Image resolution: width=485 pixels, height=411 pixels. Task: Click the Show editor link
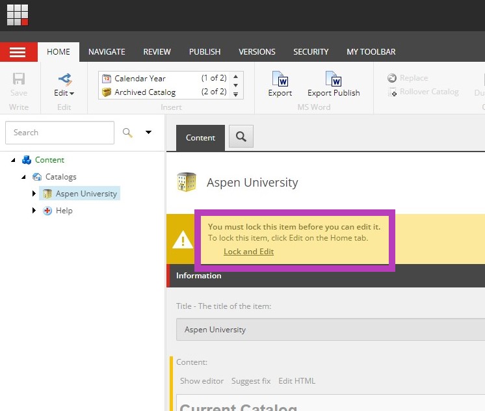click(202, 381)
